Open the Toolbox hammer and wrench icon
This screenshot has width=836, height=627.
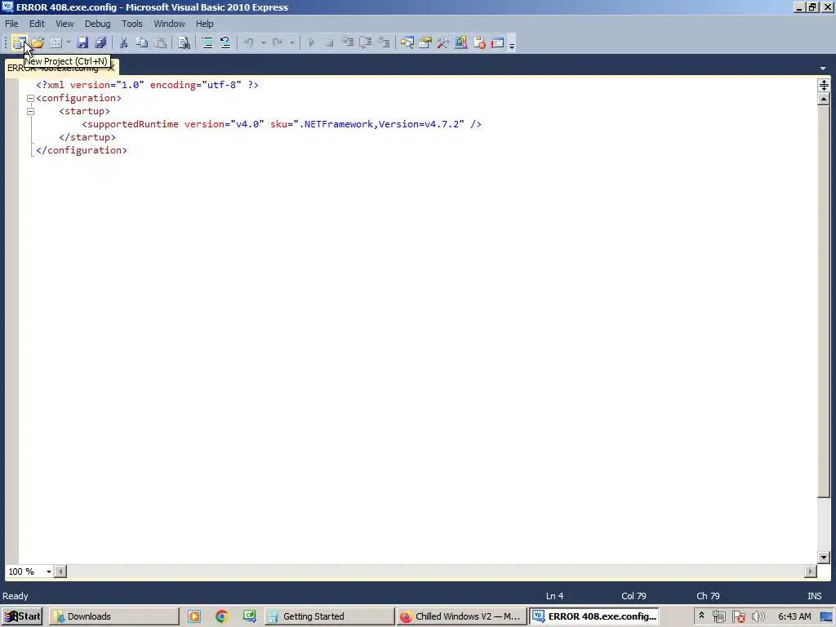(x=443, y=42)
